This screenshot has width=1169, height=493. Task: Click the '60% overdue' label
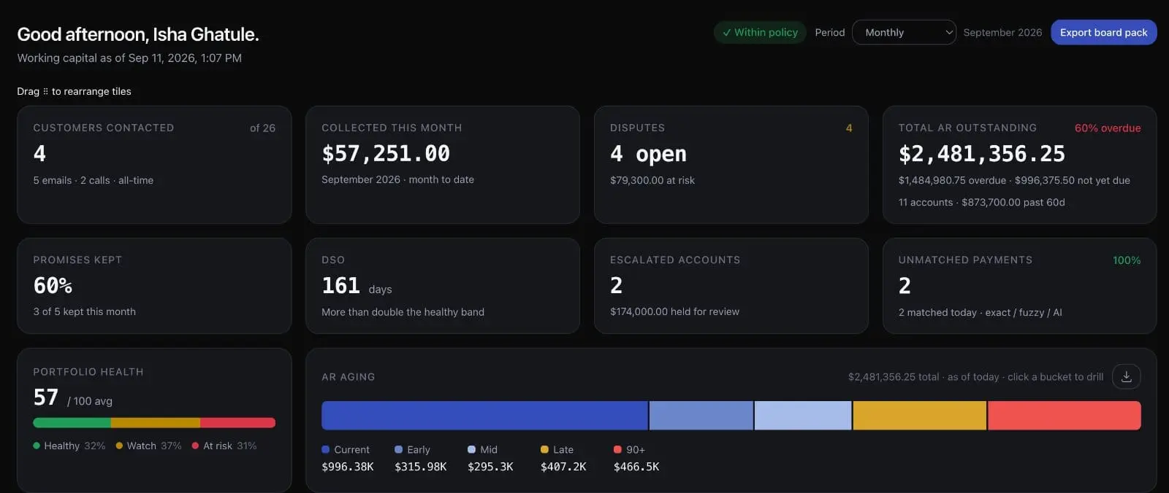tap(1107, 128)
